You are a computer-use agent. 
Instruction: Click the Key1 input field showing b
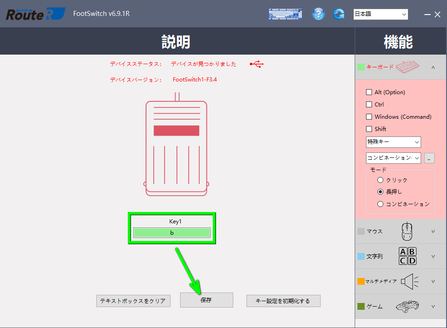[171, 232]
